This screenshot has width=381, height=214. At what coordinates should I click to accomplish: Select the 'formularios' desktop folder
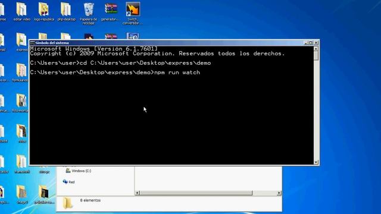pos(21,73)
